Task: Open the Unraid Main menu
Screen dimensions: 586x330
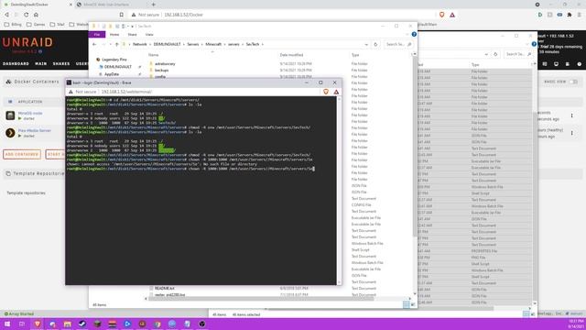Action: 40,63
